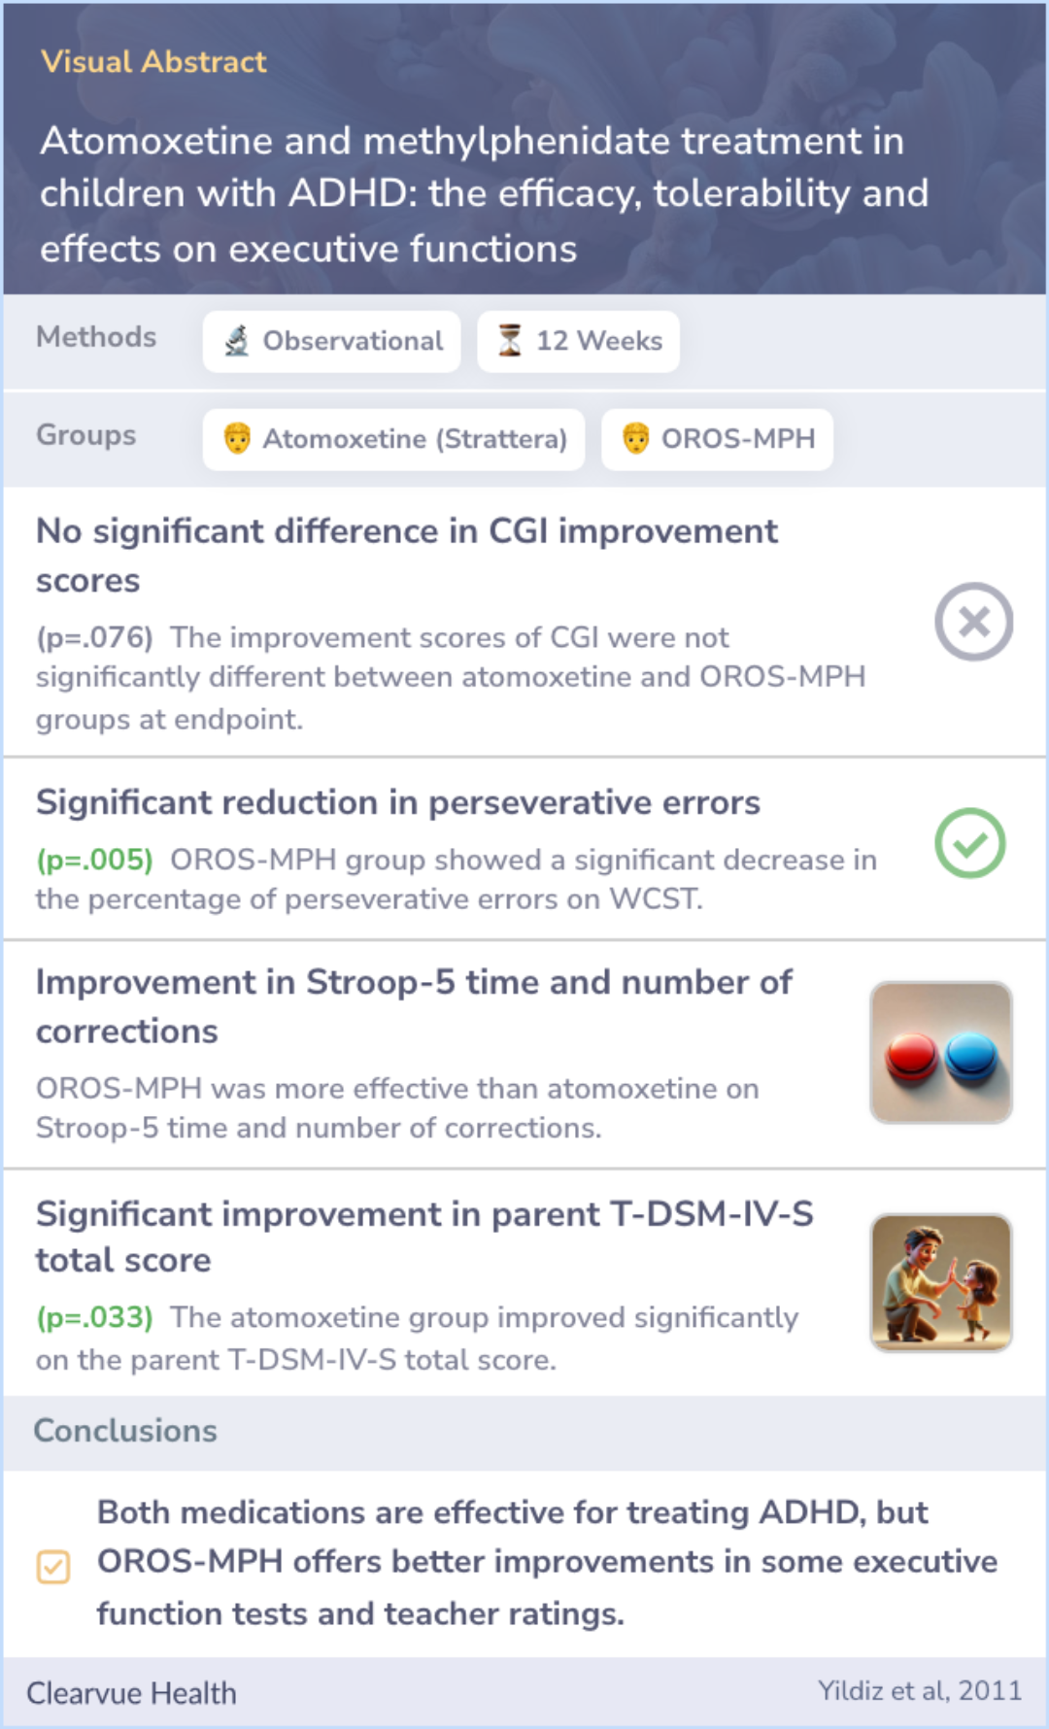The width and height of the screenshot is (1049, 1729).
Task: Open the Yildiz et al, 2011 citation
Action: pyautogui.click(x=920, y=1691)
